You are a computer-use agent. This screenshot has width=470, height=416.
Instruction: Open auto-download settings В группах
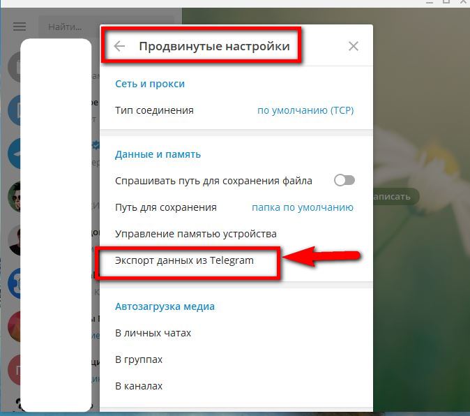click(x=236, y=359)
